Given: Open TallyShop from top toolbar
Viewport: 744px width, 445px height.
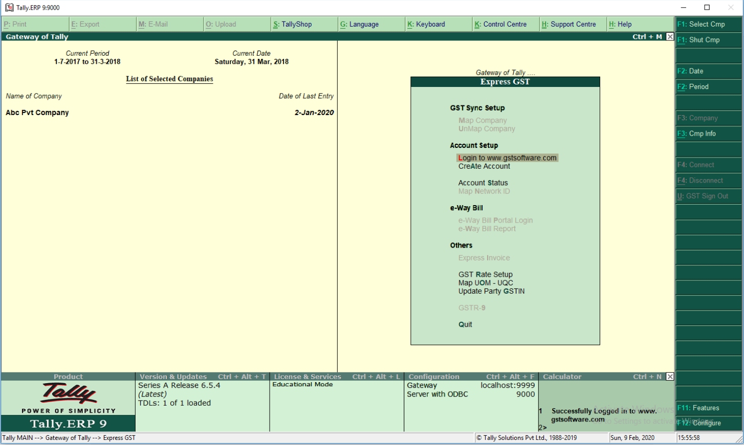Looking at the screenshot, I should pos(304,24).
